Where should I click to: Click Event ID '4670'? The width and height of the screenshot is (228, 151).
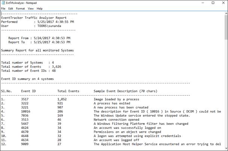click(x=25, y=132)
